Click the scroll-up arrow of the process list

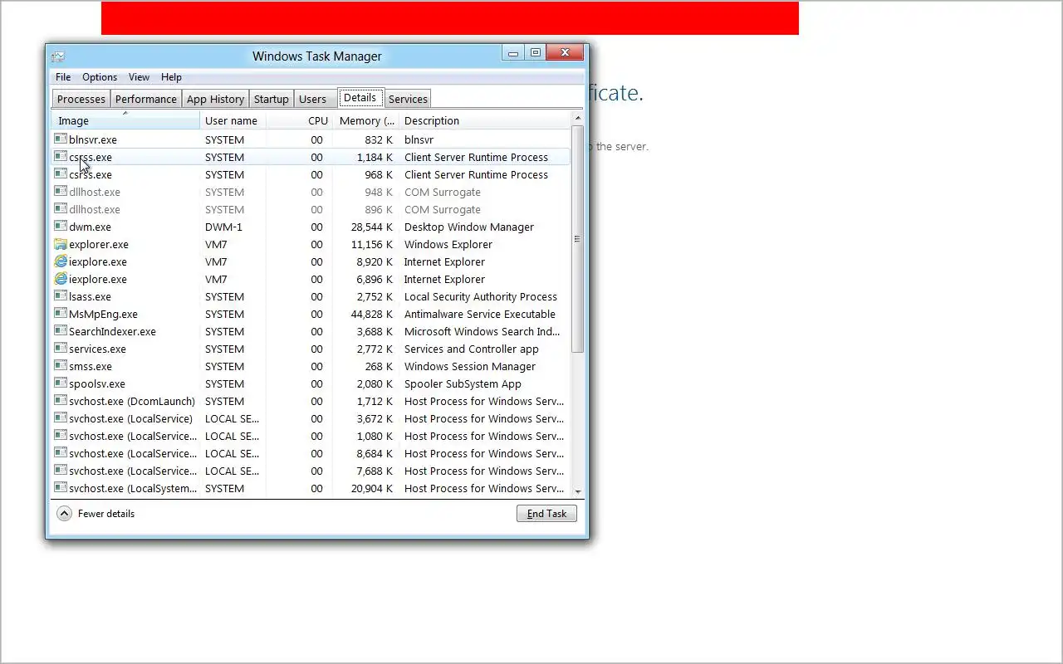(578, 119)
